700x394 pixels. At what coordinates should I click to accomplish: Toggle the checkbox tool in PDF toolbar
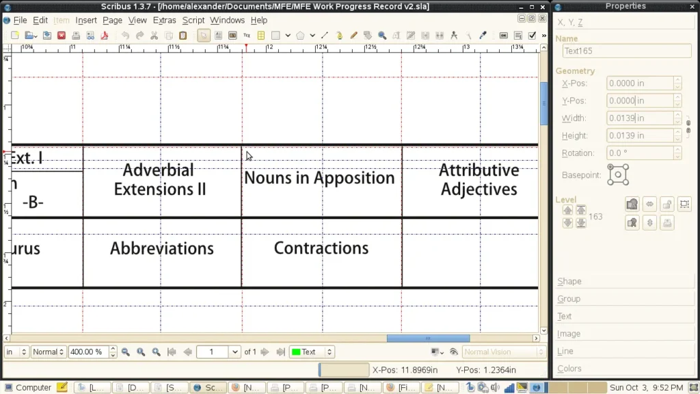[533, 36]
